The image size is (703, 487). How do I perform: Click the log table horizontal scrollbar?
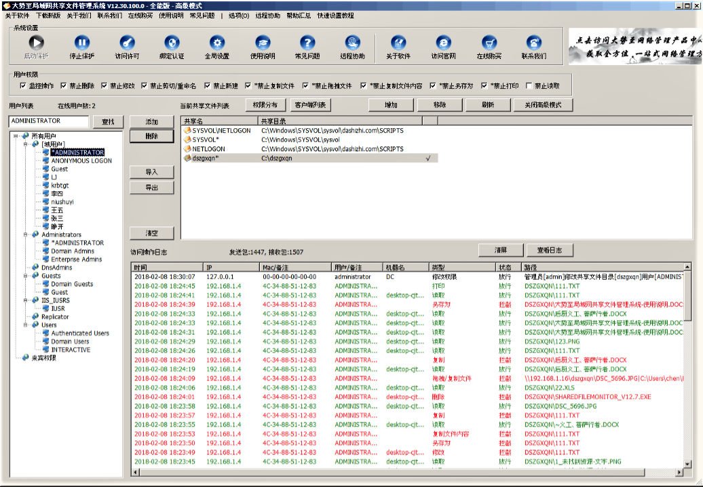point(407,472)
